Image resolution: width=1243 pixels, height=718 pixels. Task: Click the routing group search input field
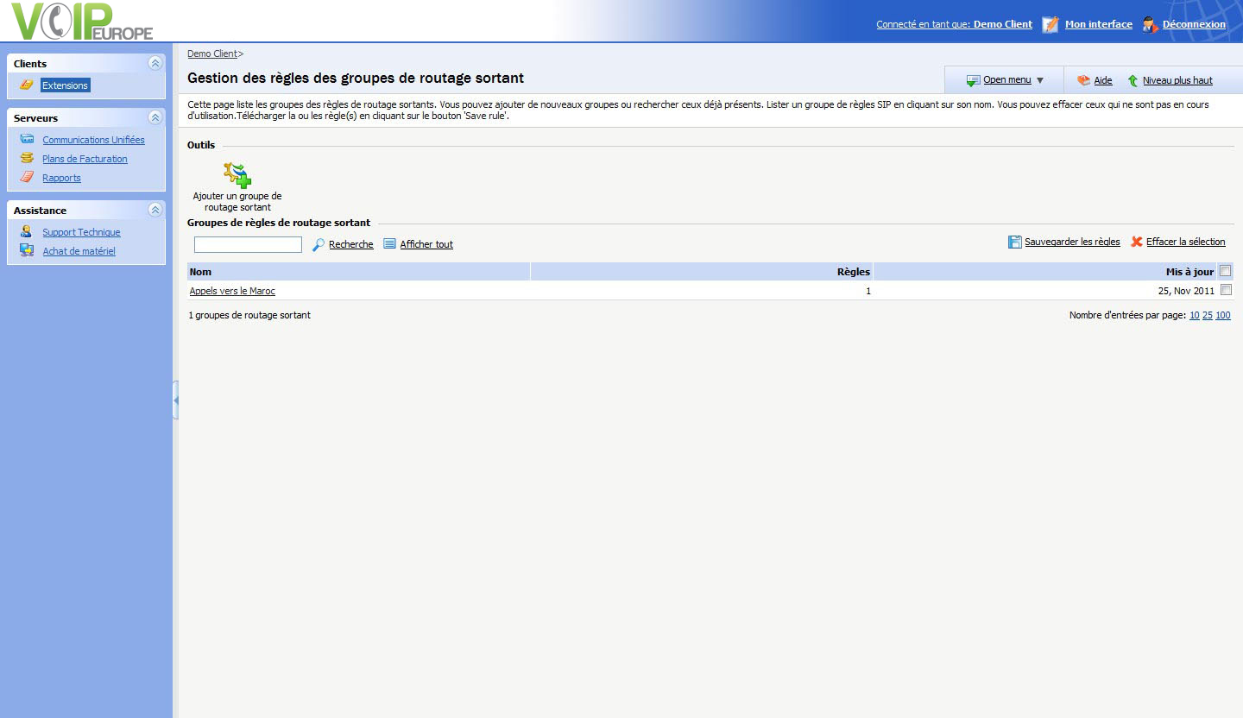tap(248, 245)
